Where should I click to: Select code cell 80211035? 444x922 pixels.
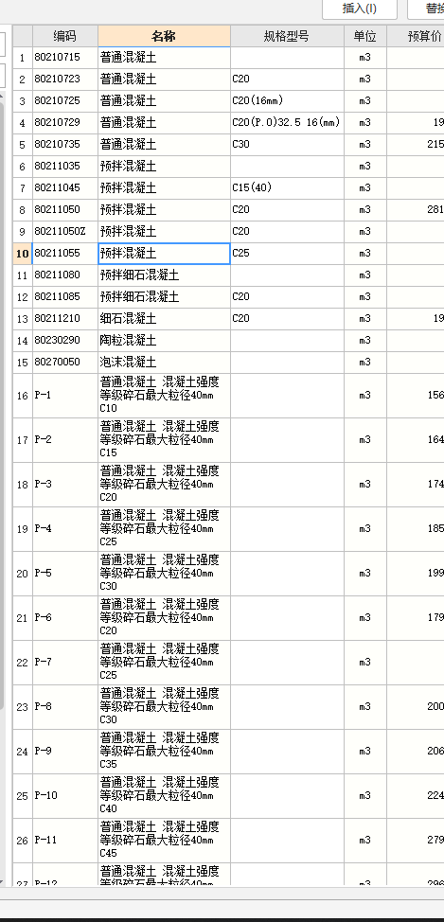point(64,167)
